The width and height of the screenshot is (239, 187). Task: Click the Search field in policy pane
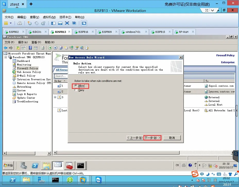pyautogui.click(x=61, y=76)
